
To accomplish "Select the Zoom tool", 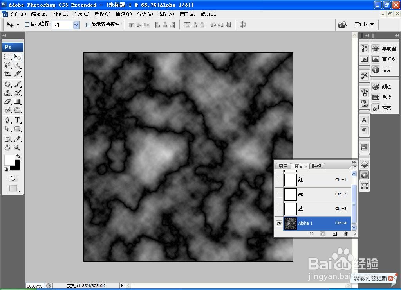I will 17,147.
